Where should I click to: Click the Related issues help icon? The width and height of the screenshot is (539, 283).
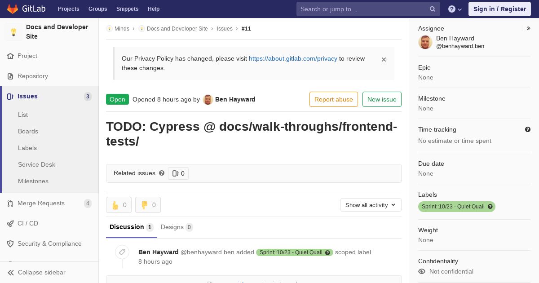coord(162,173)
